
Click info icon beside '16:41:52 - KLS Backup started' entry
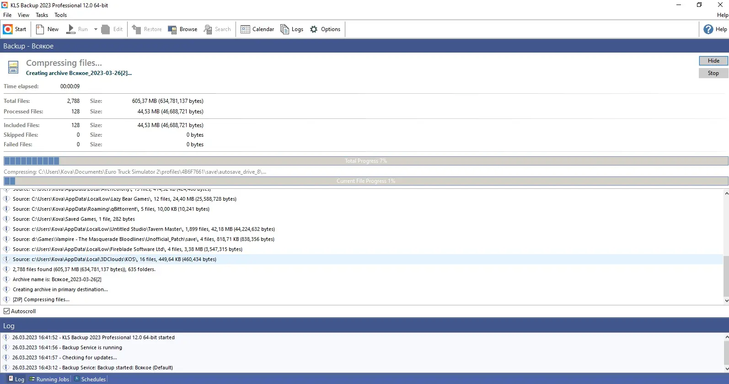point(6,337)
